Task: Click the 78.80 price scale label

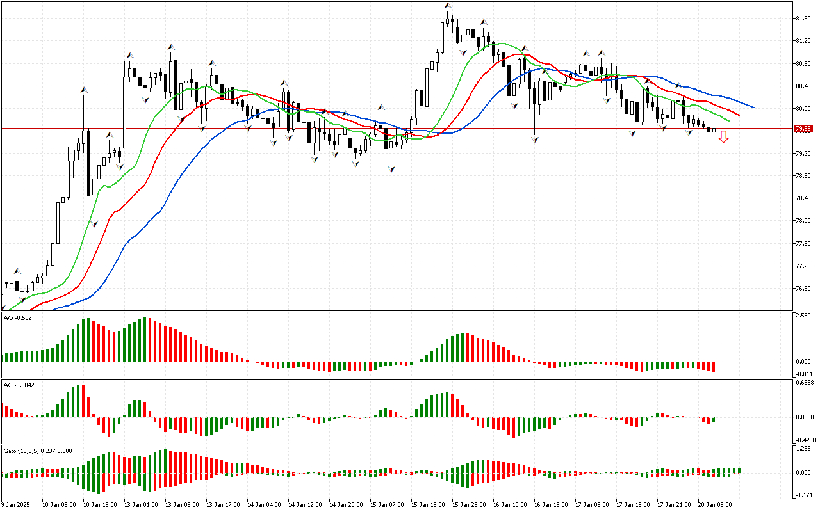Action: pos(803,176)
